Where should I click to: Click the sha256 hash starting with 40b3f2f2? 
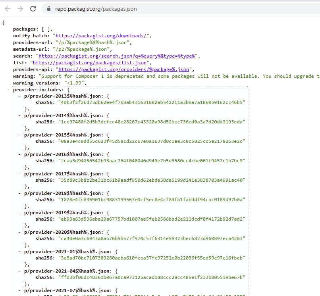coord(152,102)
